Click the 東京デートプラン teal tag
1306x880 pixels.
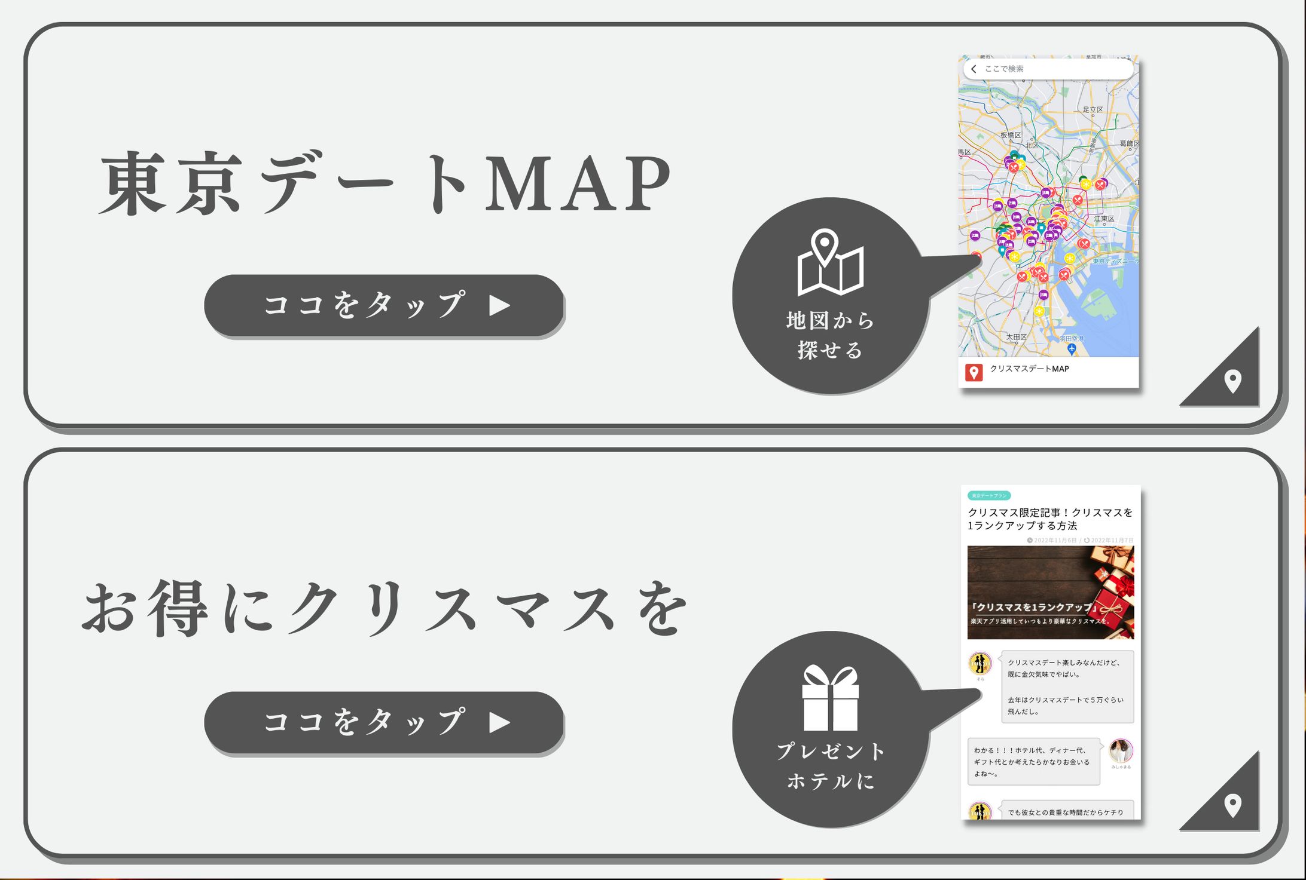989,495
